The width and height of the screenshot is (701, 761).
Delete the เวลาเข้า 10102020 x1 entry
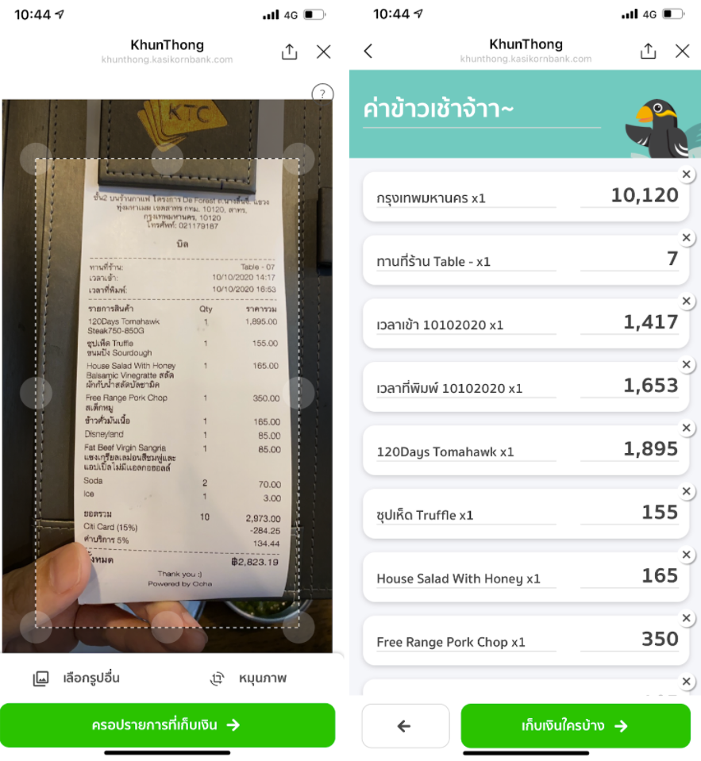(x=687, y=301)
